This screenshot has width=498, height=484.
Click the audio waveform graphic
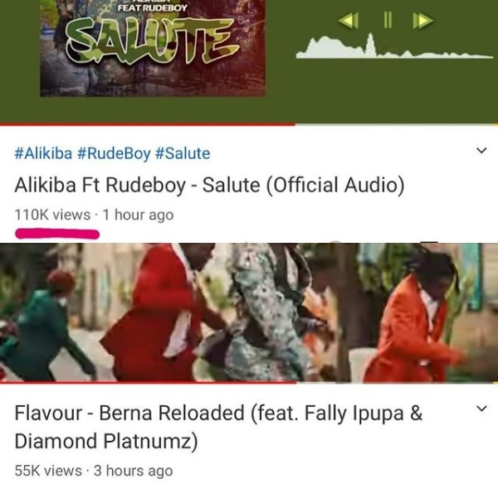click(394, 46)
